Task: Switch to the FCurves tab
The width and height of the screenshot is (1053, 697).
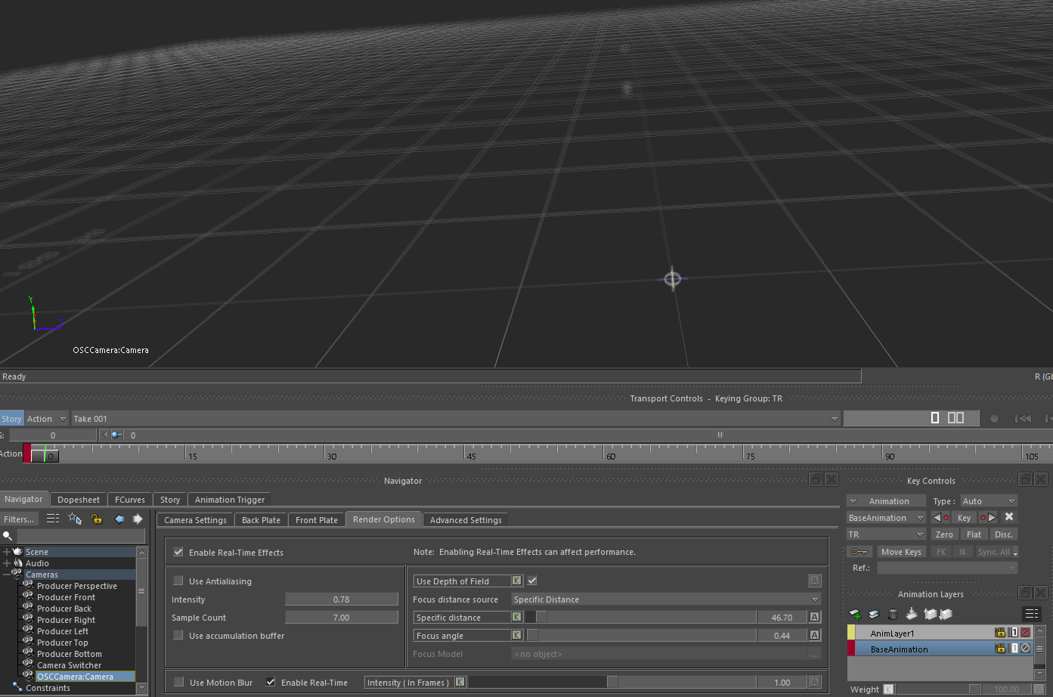Action: 130,500
